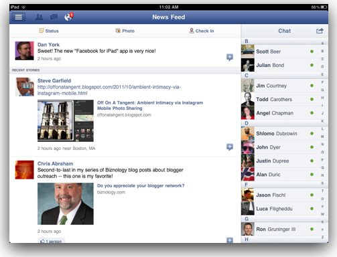Chat with Julian Bond
This screenshot has height=257, width=337.
(281, 65)
